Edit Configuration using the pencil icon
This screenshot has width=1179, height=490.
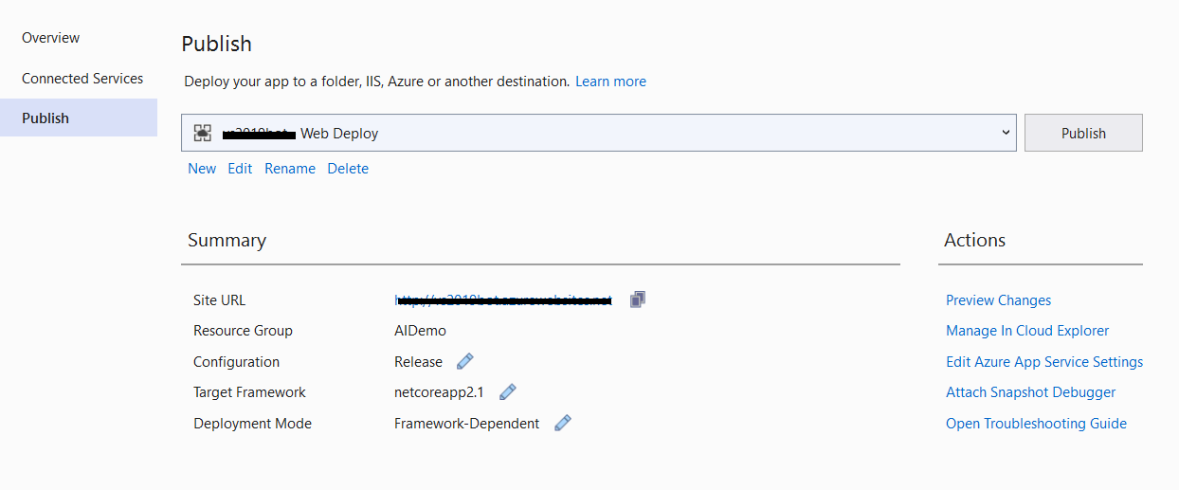pyautogui.click(x=464, y=361)
